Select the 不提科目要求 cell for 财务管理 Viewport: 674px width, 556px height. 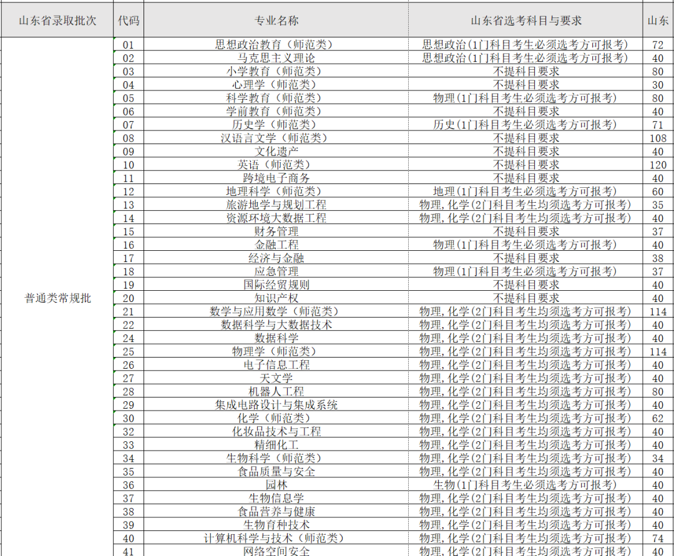[x=525, y=231]
